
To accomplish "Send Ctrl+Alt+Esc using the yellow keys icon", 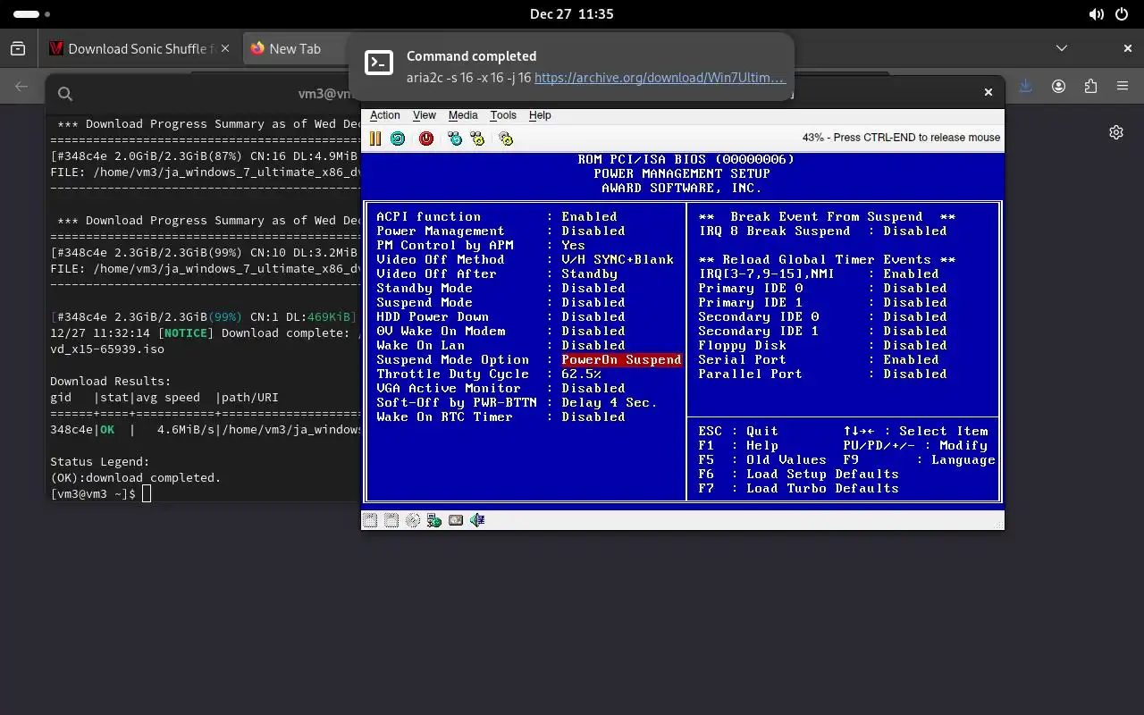I will pos(477,139).
